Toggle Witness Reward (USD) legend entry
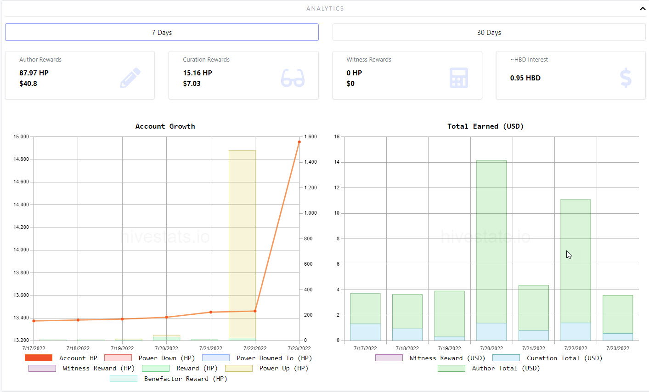This screenshot has height=392, width=649. tap(389, 358)
